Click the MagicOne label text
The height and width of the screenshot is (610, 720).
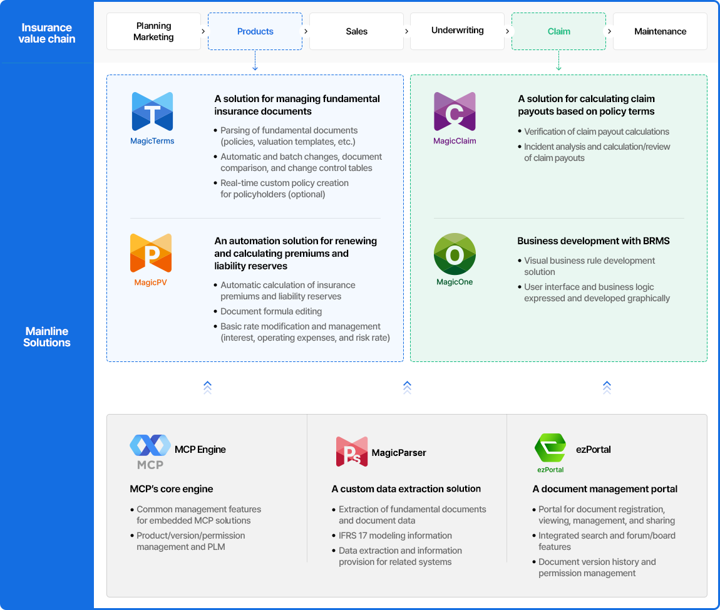coord(455,282)
